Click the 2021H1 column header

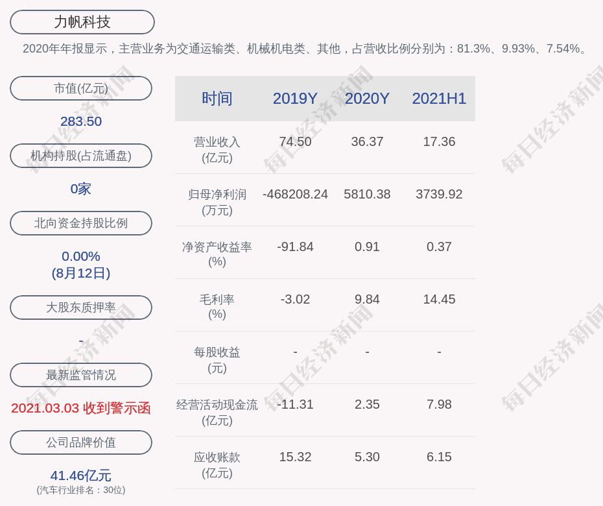[x=439, y=99]
